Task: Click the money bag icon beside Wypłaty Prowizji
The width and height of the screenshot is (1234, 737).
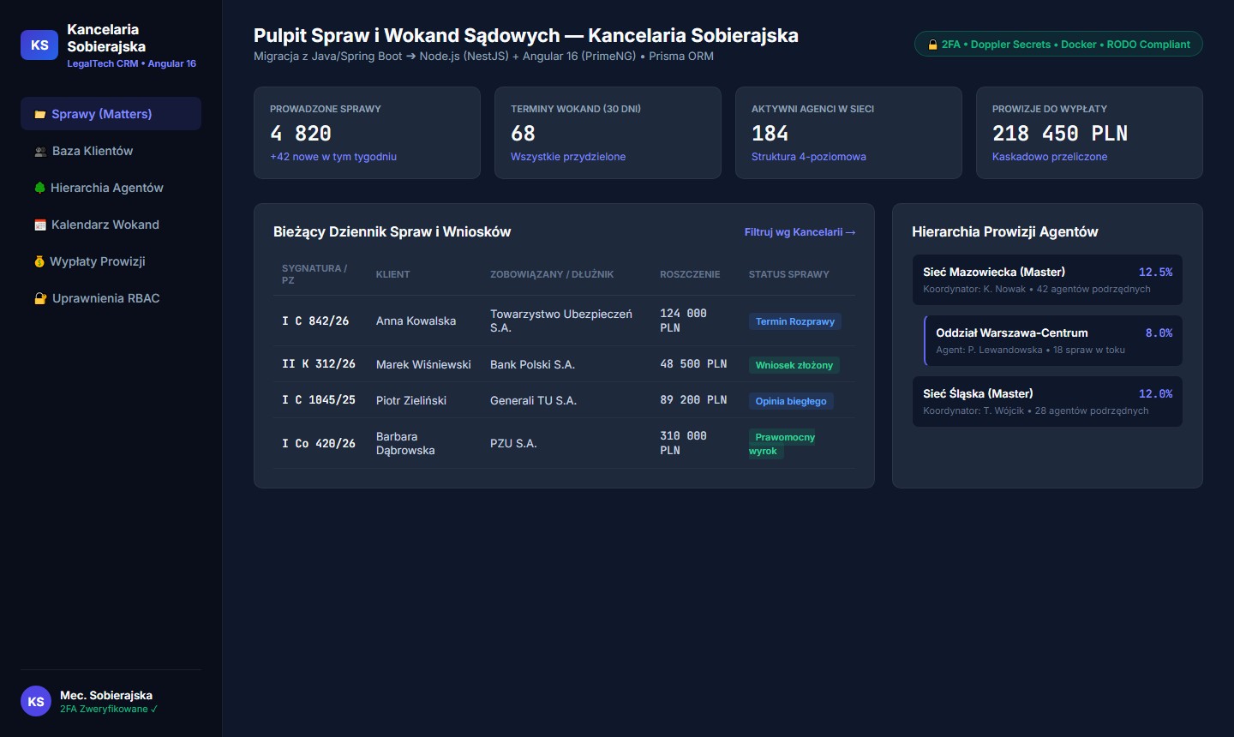Action: (x=39, y=261)
